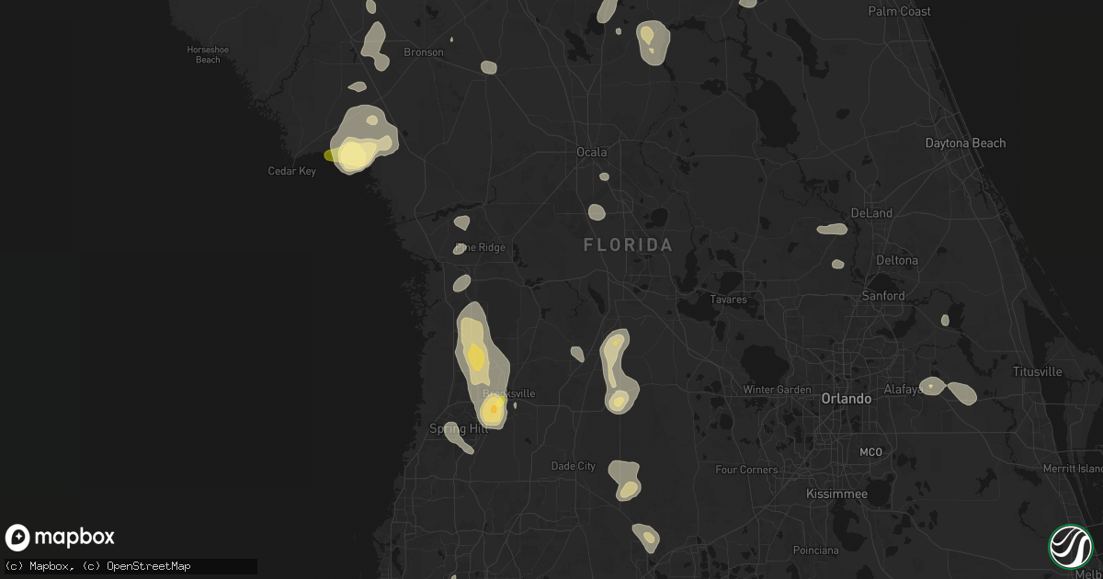Click the Ocala city label

point(591,152)
